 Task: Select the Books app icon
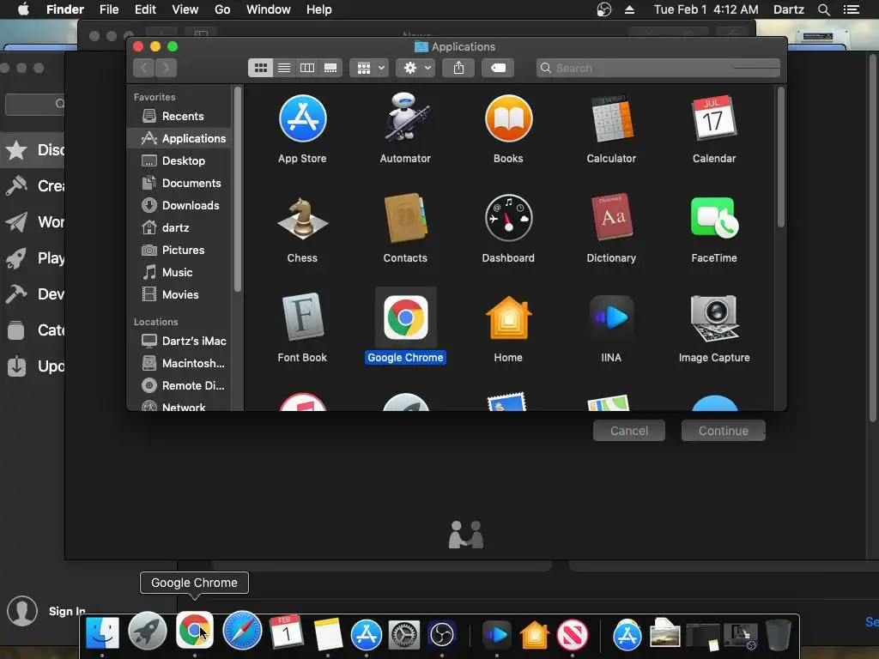508,118
